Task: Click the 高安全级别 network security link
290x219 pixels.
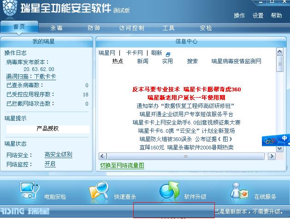Action: pos(58,154)
